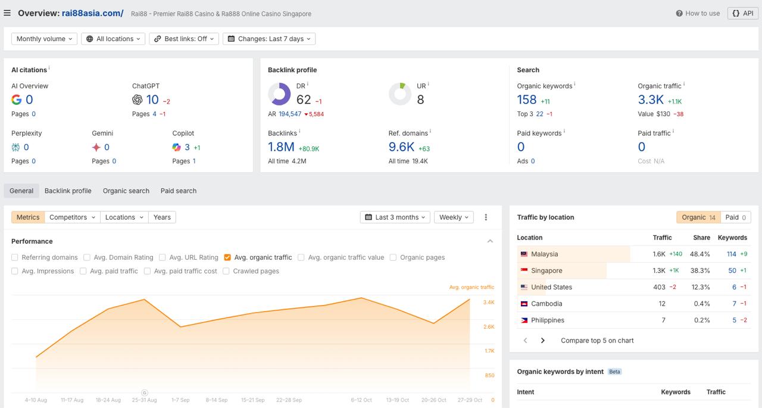Click the How to use help icon
This screenshot has width=762, height=408.
(679, 13)
